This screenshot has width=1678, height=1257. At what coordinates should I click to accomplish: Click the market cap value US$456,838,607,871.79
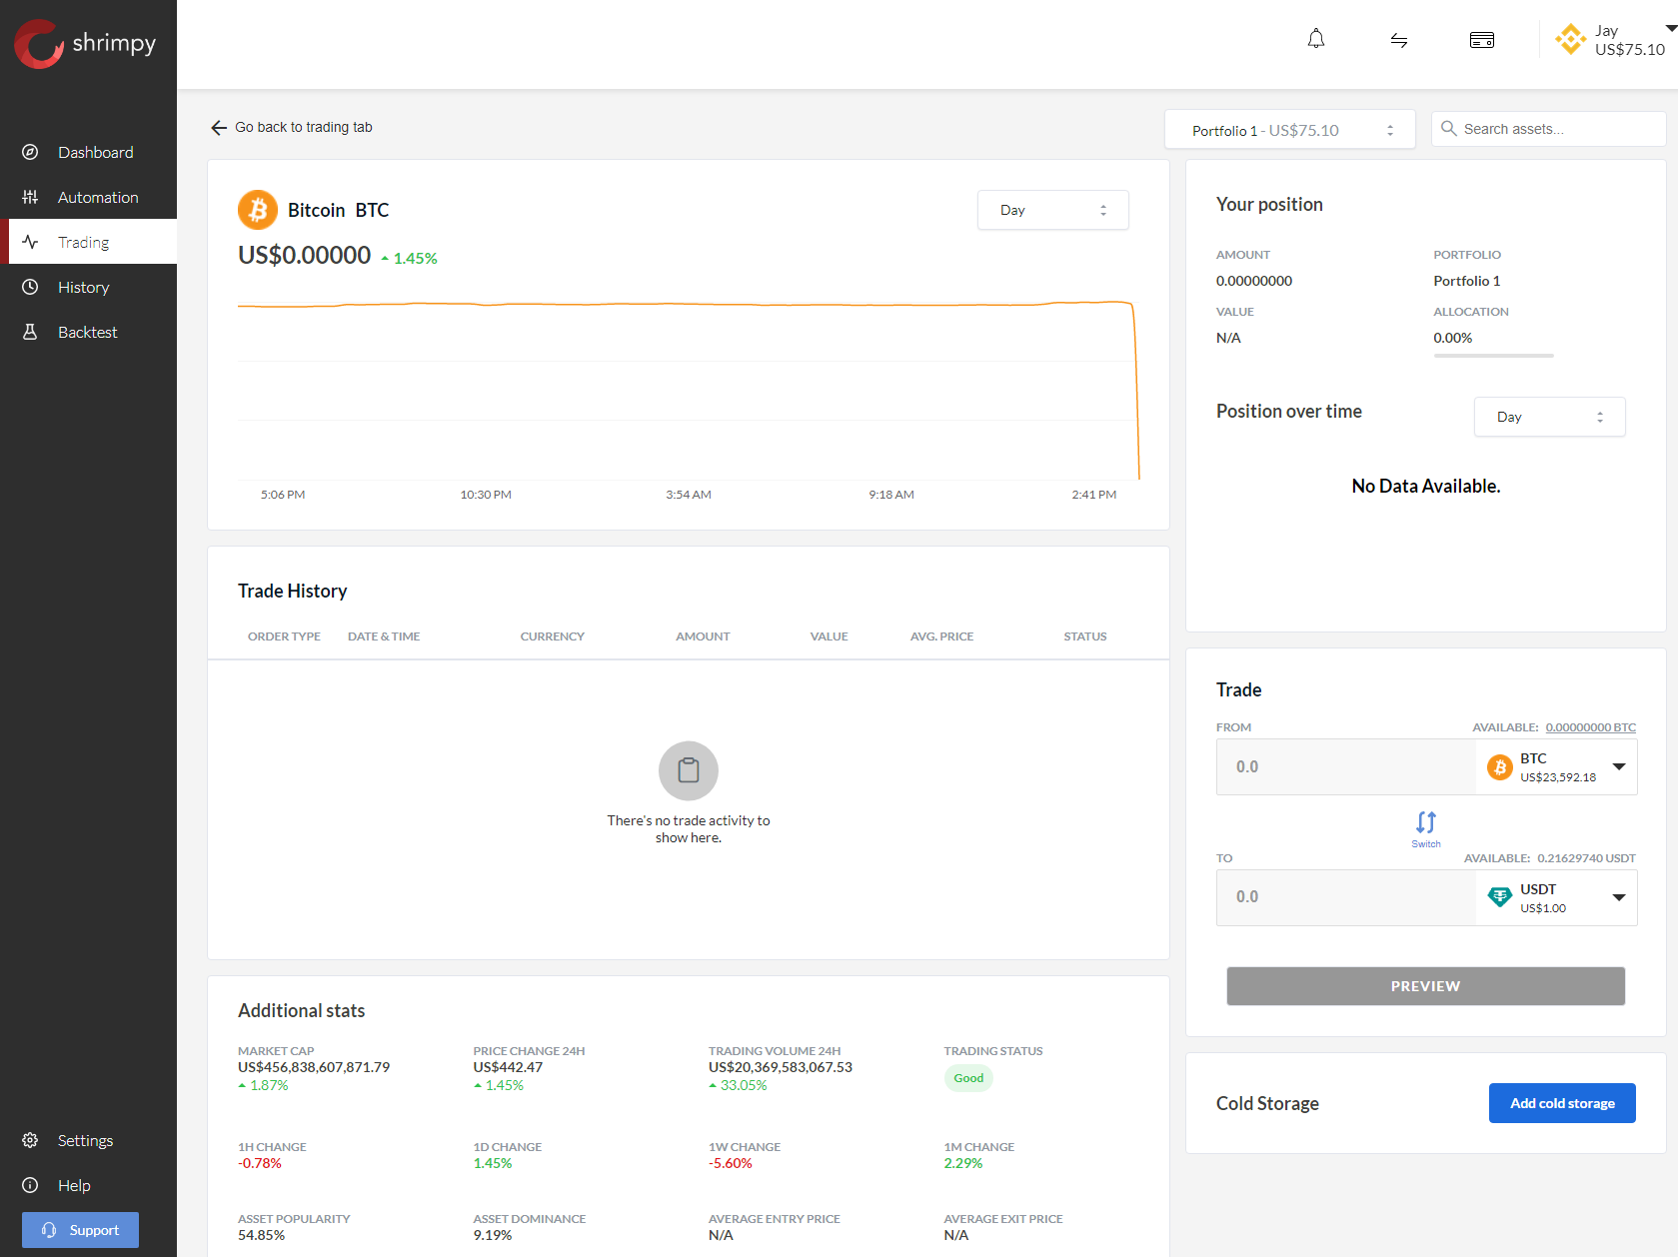coord(314,1067)
